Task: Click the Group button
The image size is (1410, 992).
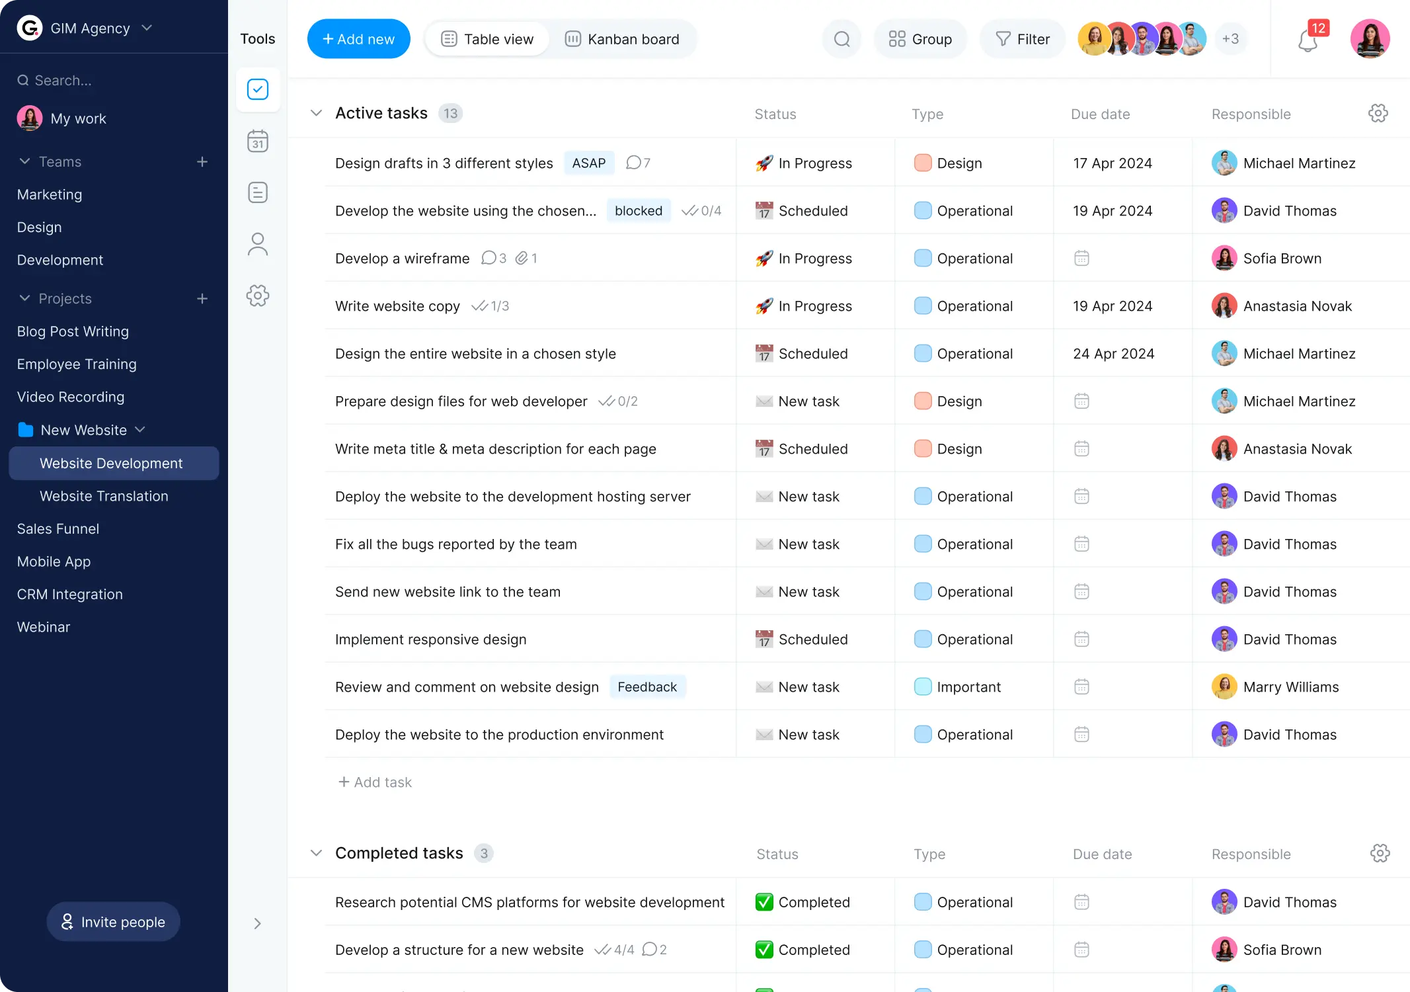Action: click(x=920, y=39)
